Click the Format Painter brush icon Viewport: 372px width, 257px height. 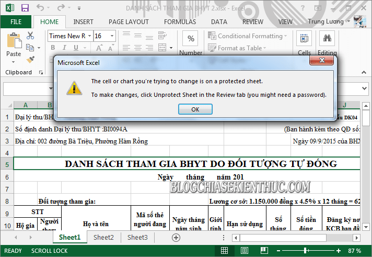click(x=30, y=59)
